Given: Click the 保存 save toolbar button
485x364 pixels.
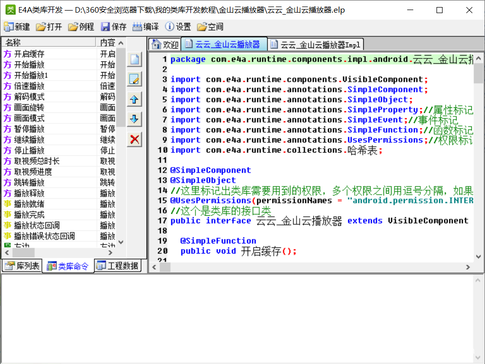Looking at the screenshot, I should coord(114,27).
